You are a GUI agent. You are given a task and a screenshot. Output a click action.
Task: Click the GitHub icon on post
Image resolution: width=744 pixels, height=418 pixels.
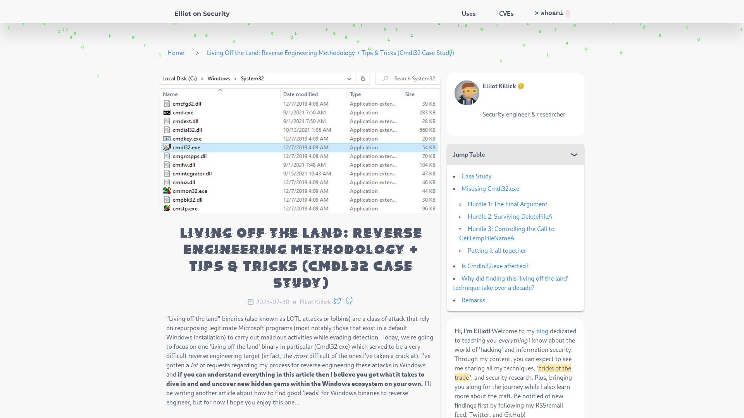349,301
